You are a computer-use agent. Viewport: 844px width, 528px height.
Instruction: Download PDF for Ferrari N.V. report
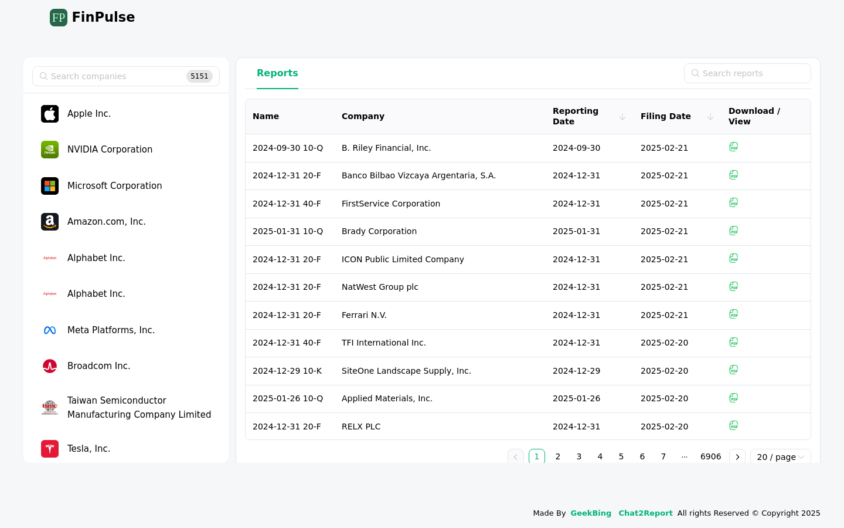point(733,314)
